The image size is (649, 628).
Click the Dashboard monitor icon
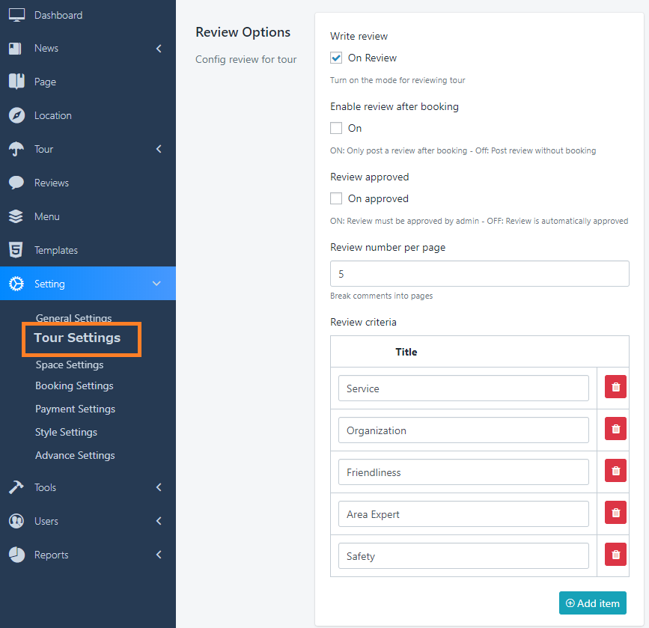(16, 15)
